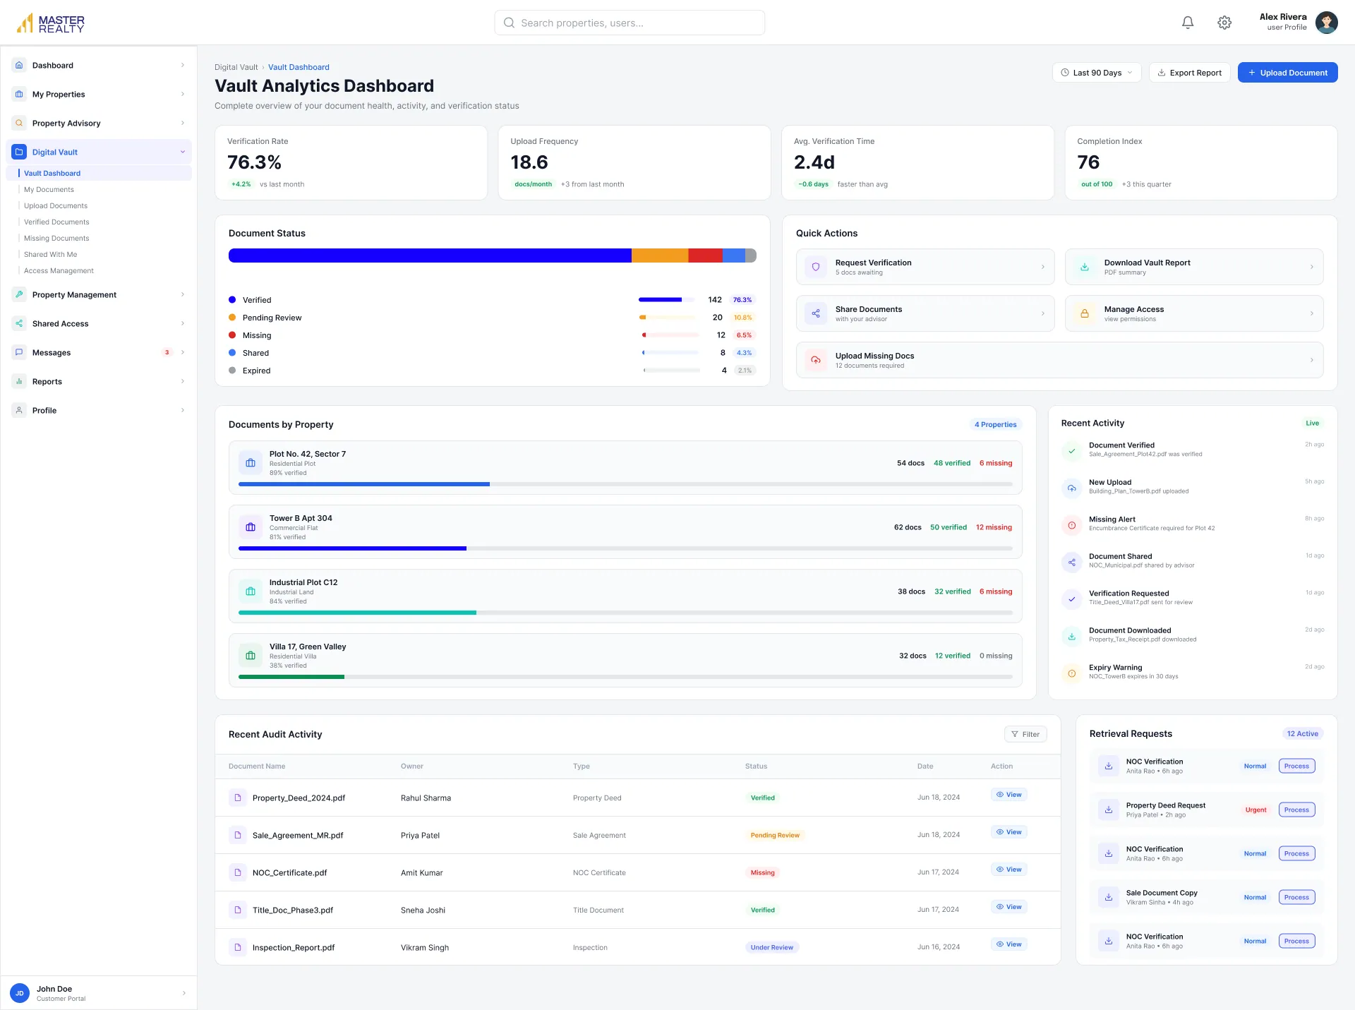The width and height of the screenshot is (1355, 1010).
Task: Click the Download Vault Report icon
Action: pyautogui.click(x=1085, y=267)
